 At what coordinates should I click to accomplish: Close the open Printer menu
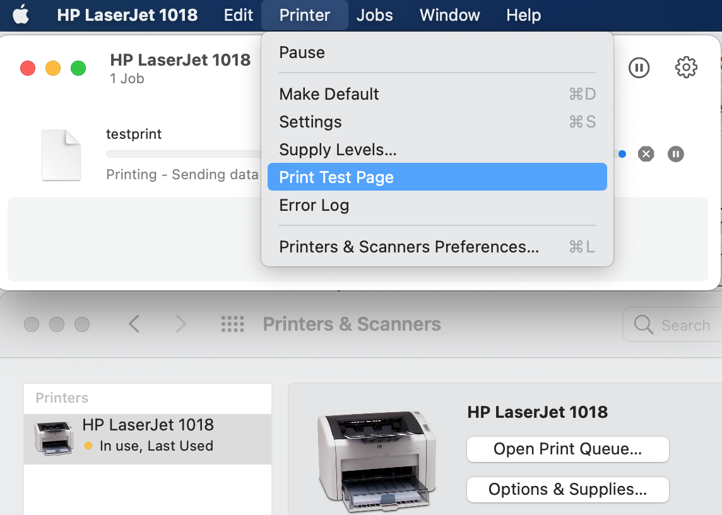coord(304,15)
